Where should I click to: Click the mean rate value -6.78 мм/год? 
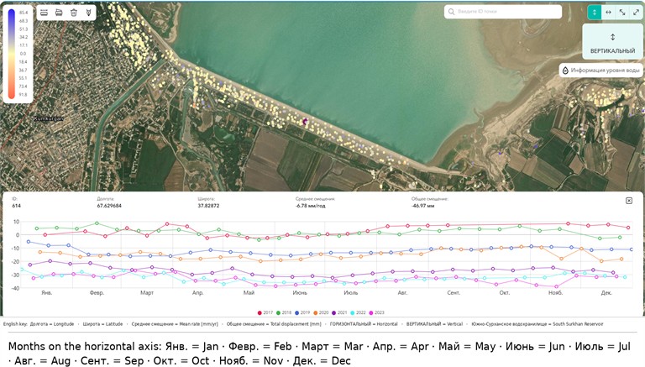coord(310,206)
